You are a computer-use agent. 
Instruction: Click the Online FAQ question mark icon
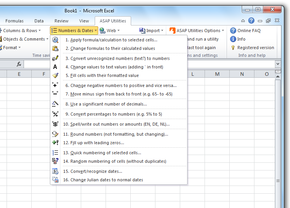point(233,31)
